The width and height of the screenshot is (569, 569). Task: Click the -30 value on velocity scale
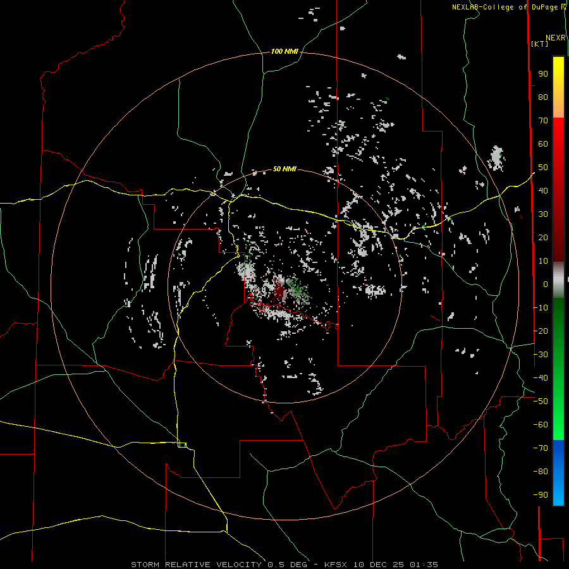pos(541,355)
